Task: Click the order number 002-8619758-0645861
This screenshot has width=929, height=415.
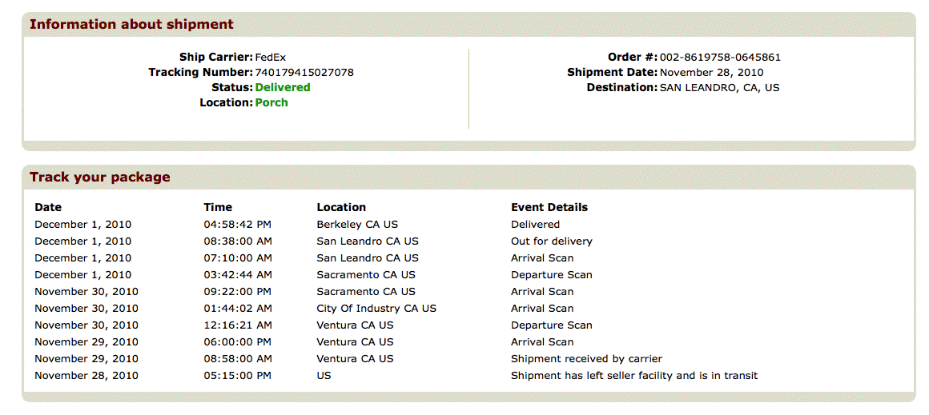Action: (720, 58)
